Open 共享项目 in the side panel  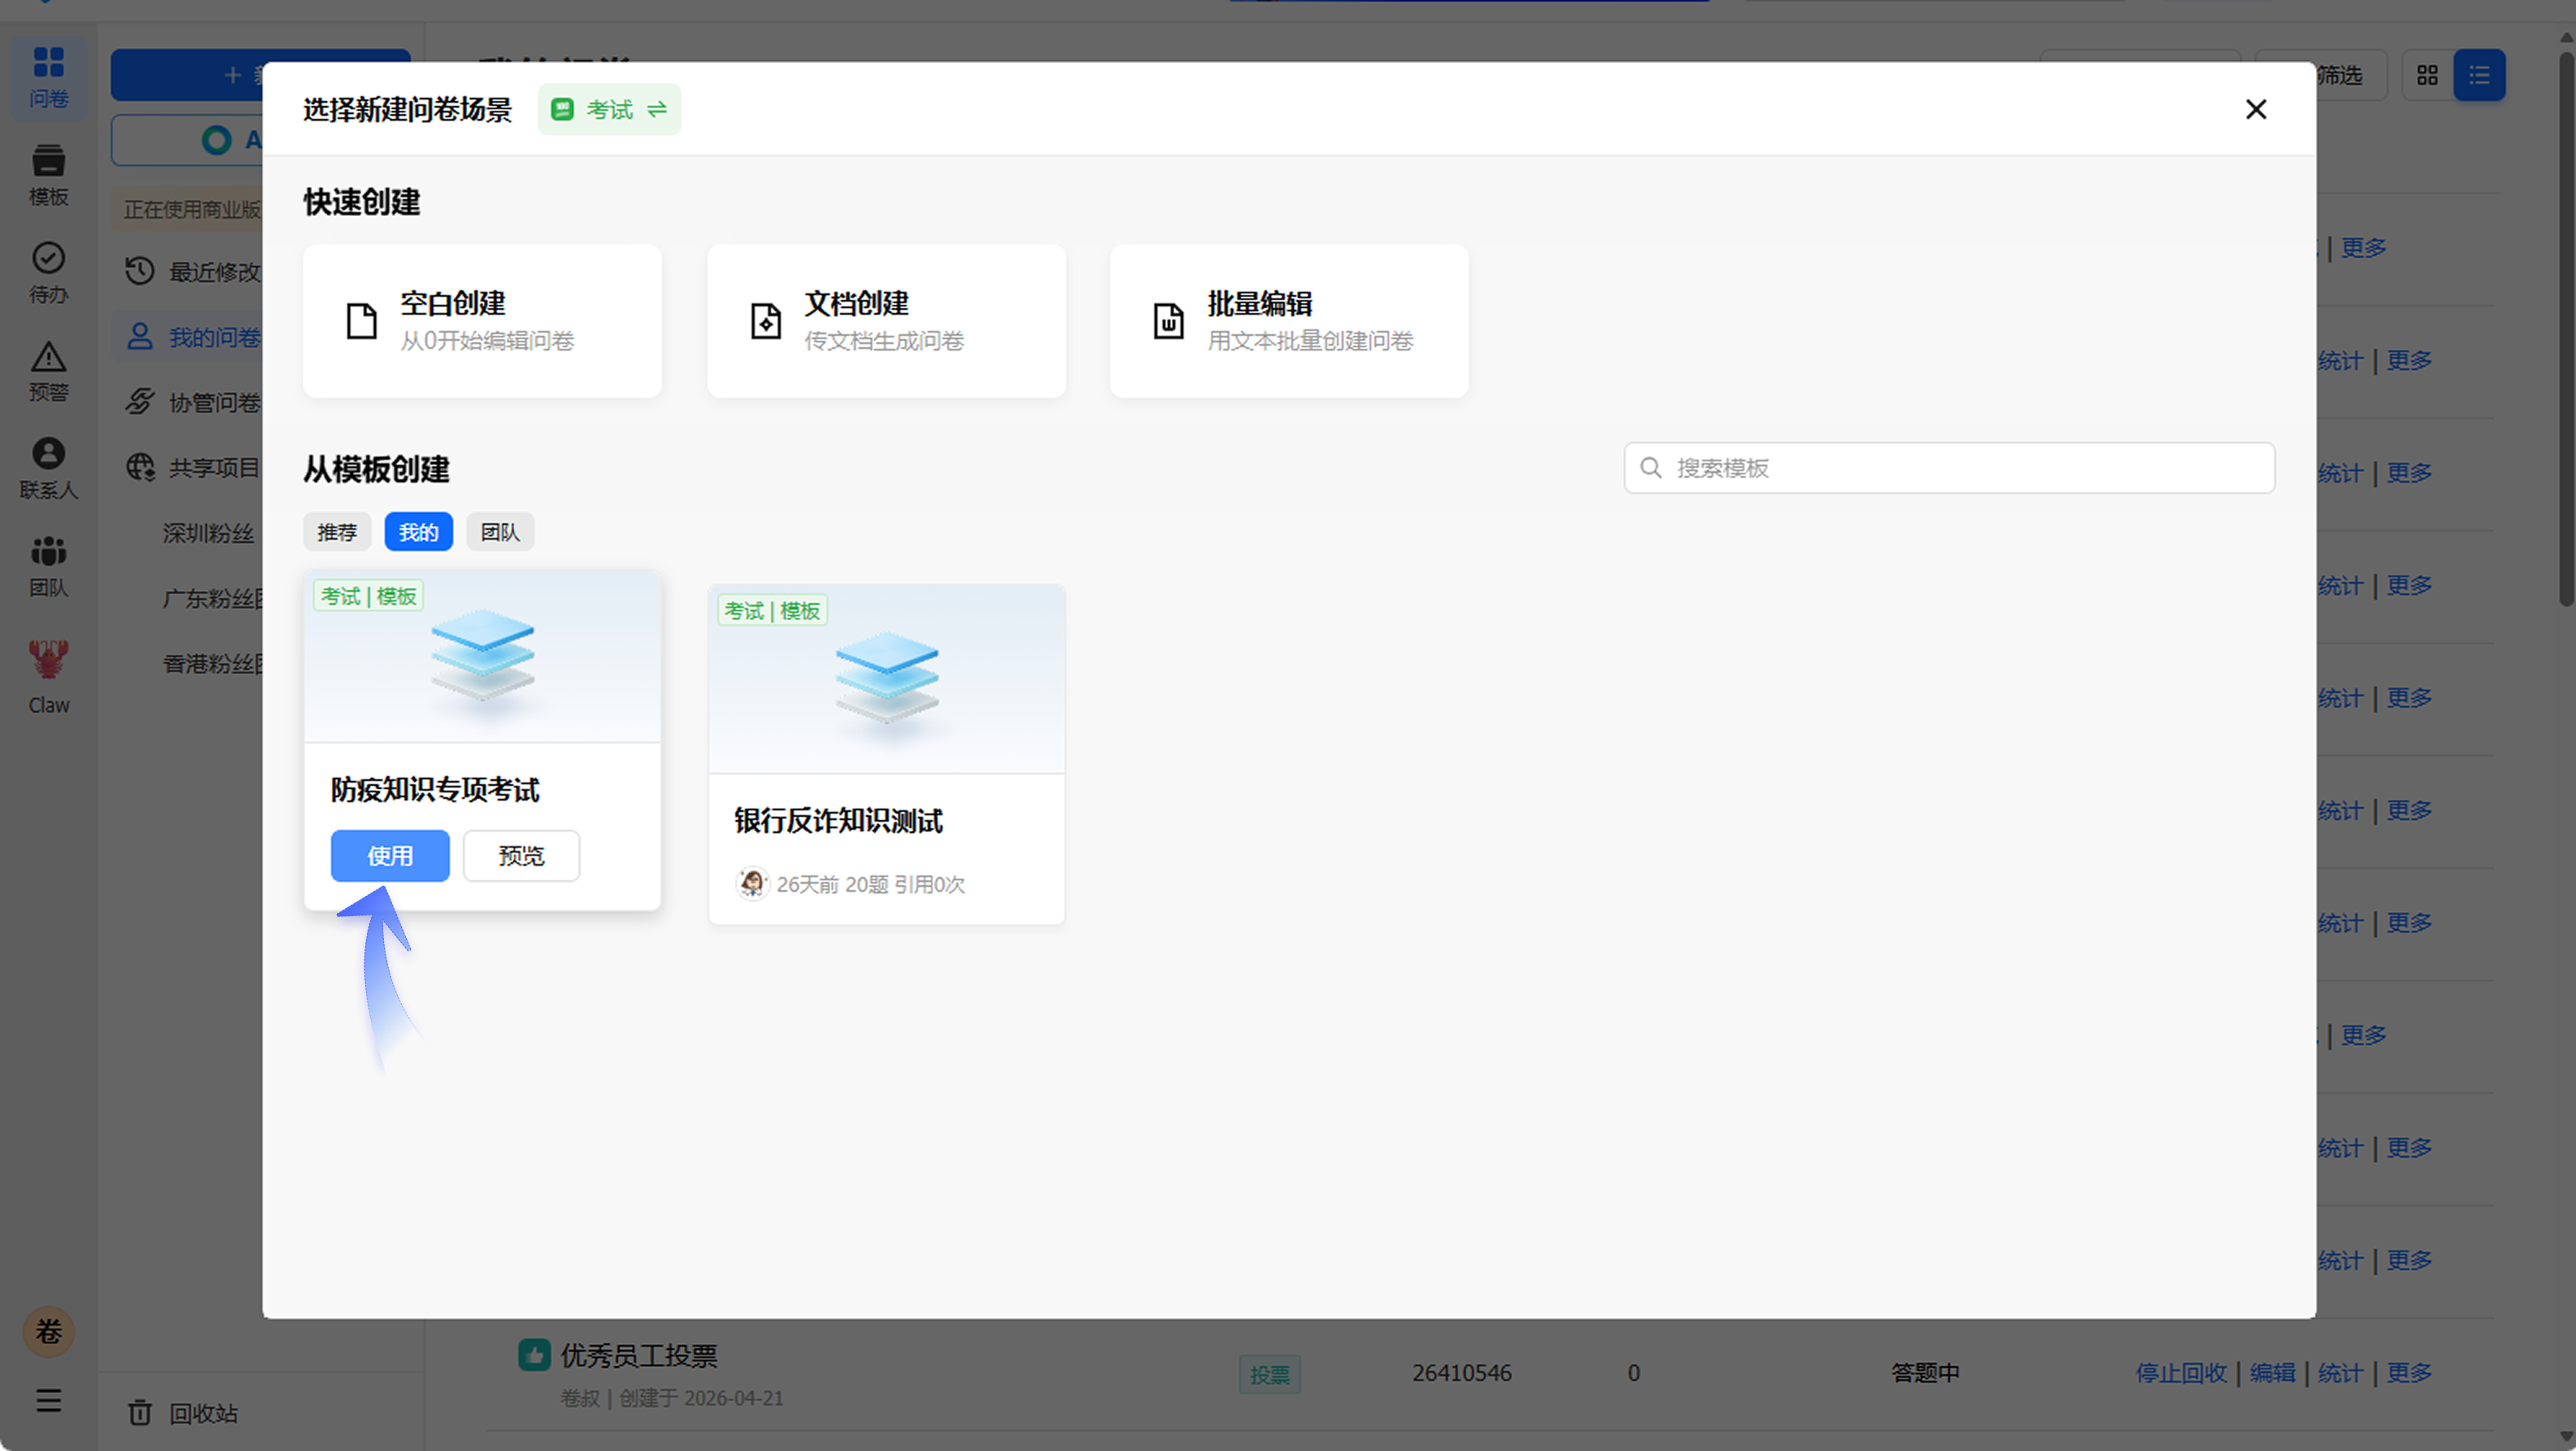click(x=193, y=467)
